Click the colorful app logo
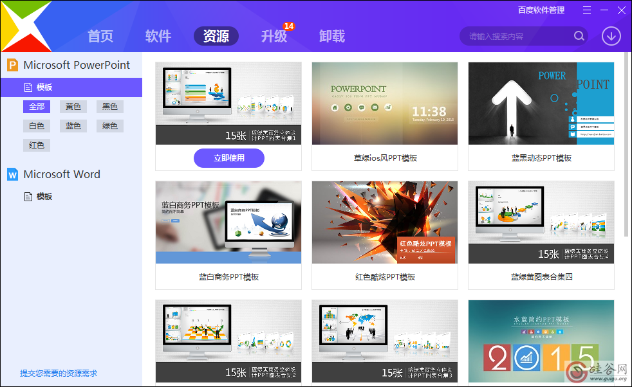Image resolution: width=632 pixels, height=387 pixels. [x=26, y=26]
